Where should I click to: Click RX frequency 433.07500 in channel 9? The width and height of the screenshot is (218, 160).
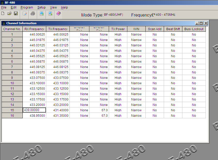point(34,78)
